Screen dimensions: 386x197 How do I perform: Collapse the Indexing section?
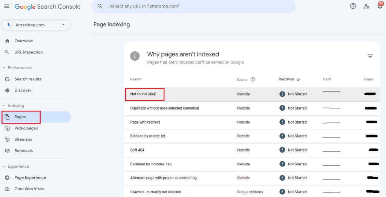(x=4, y=106)
